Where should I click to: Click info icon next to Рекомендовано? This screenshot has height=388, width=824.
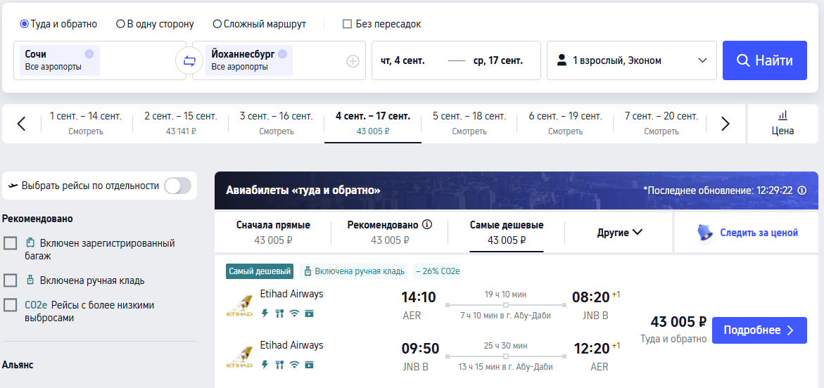[x=426, y=225]
